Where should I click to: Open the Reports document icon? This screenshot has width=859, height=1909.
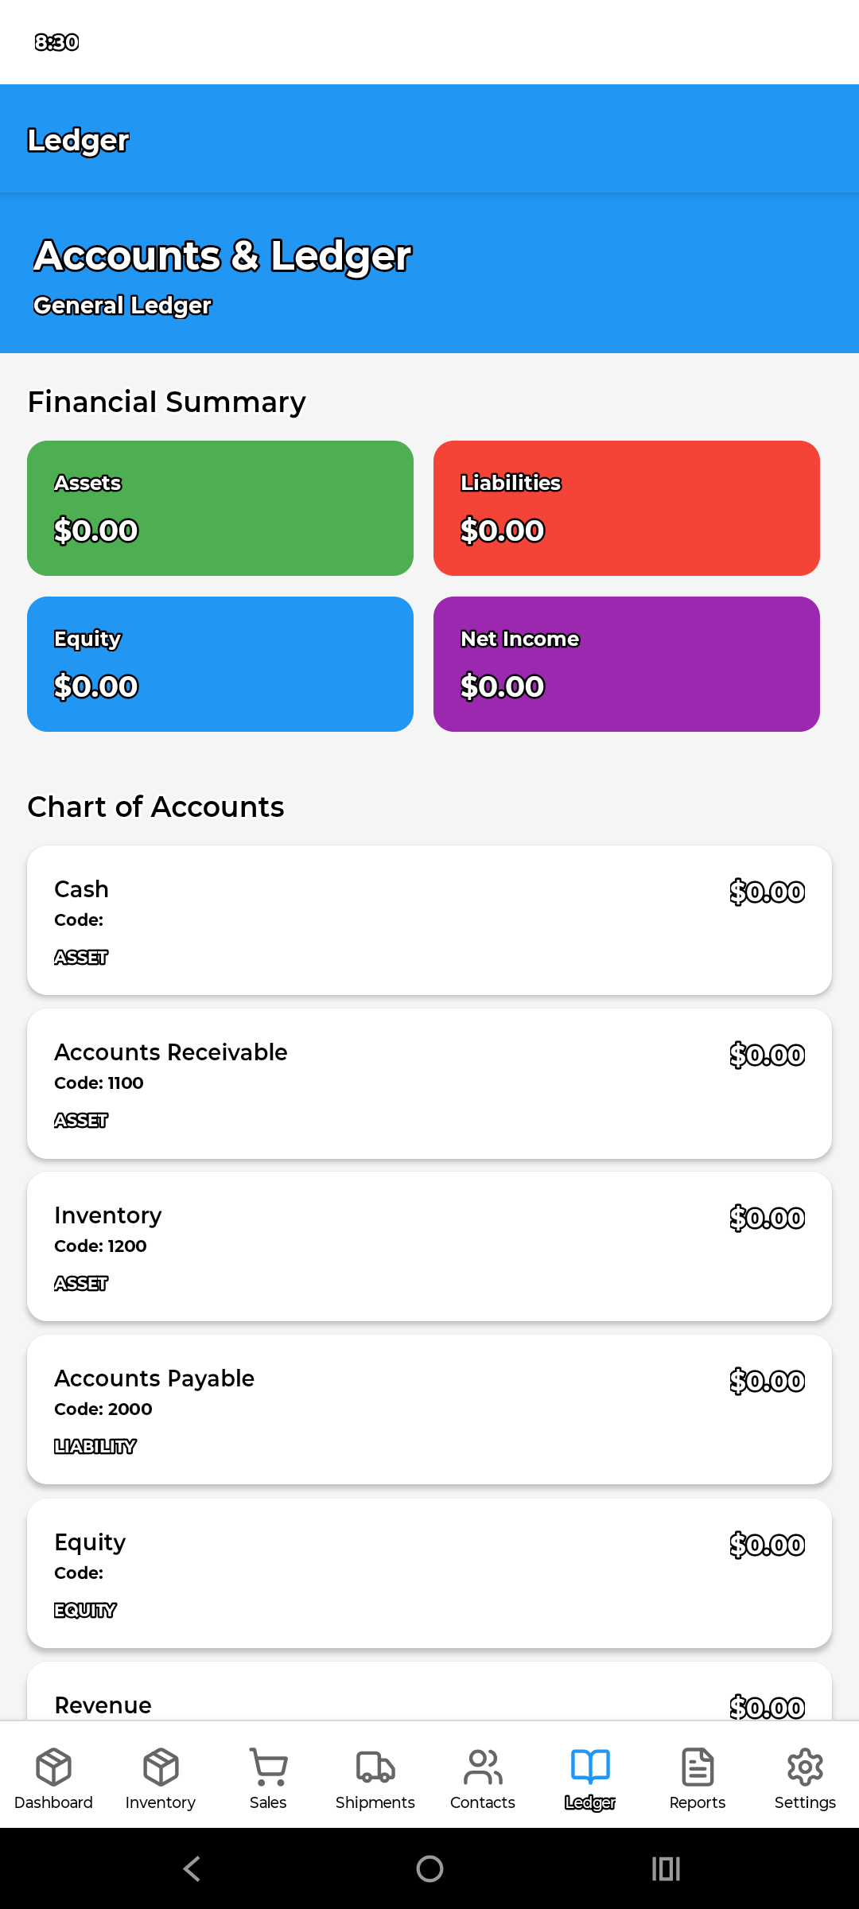(x=698, y=1767)
